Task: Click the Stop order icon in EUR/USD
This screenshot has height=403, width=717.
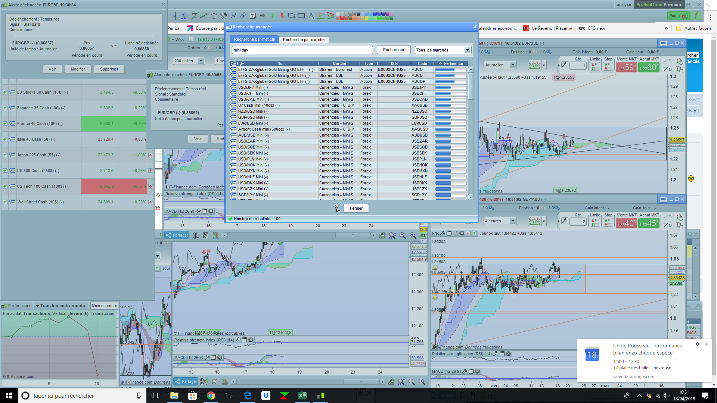Action: (608, 67)
